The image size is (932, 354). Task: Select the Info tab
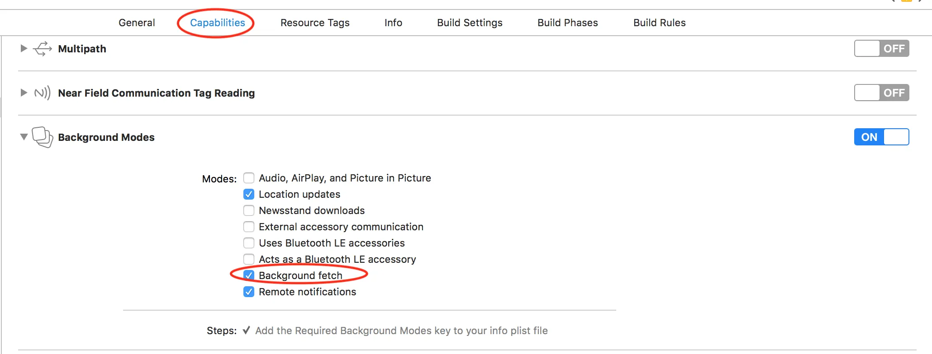[x=393, y=23]
